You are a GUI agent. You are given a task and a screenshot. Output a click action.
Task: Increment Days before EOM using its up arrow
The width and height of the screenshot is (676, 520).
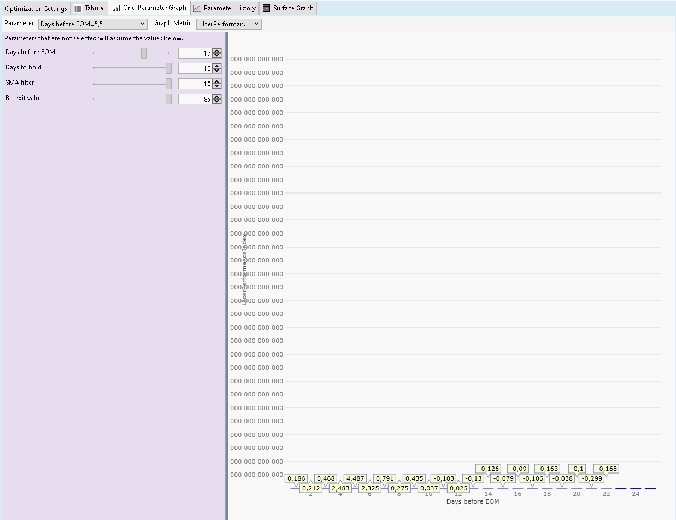pos(217,50)
